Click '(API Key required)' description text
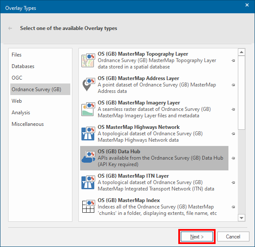The image size is (255, 247). click(x=118, y=164)
